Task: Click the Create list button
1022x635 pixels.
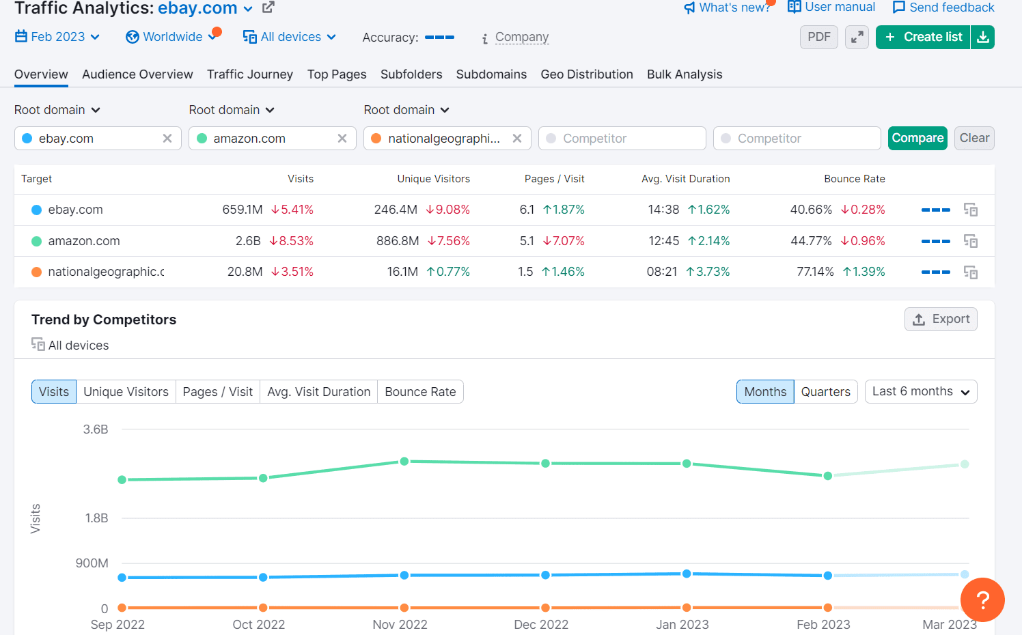Action: point(923,37)
